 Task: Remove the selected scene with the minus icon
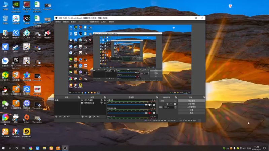pyautogui.click(x=60, y=117)
